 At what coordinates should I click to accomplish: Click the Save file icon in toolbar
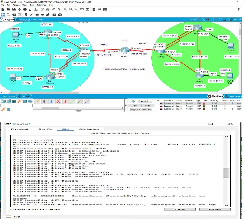(x=14, y=9)
